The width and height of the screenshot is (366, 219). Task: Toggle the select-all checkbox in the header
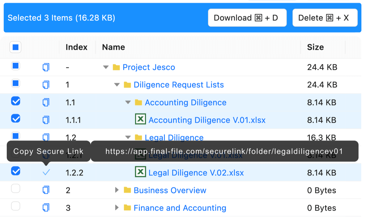[15, 47]
